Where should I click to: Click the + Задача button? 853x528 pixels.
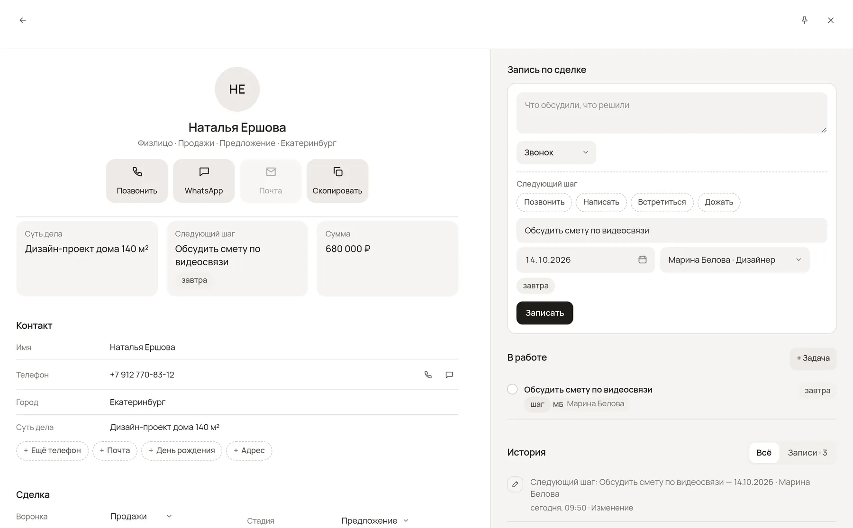point(813,358)
